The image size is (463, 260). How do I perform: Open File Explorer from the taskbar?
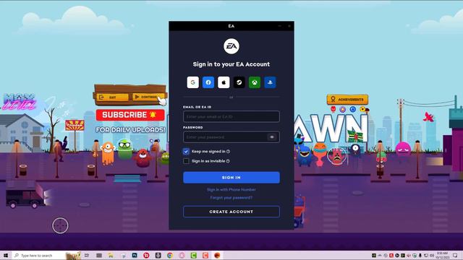point(111,256)
